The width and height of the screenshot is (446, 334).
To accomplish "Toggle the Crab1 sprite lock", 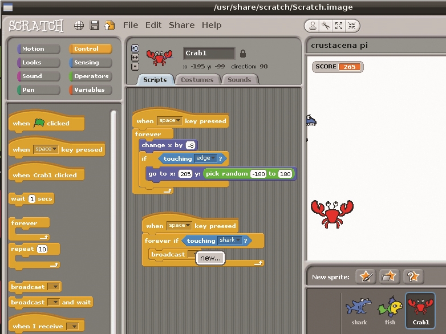I will [242, 54].
